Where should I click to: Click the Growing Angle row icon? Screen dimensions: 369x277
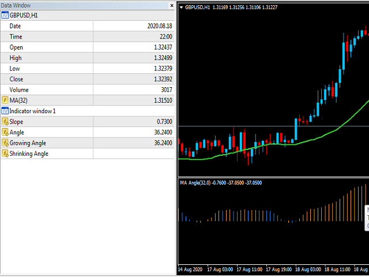(5, 143)
